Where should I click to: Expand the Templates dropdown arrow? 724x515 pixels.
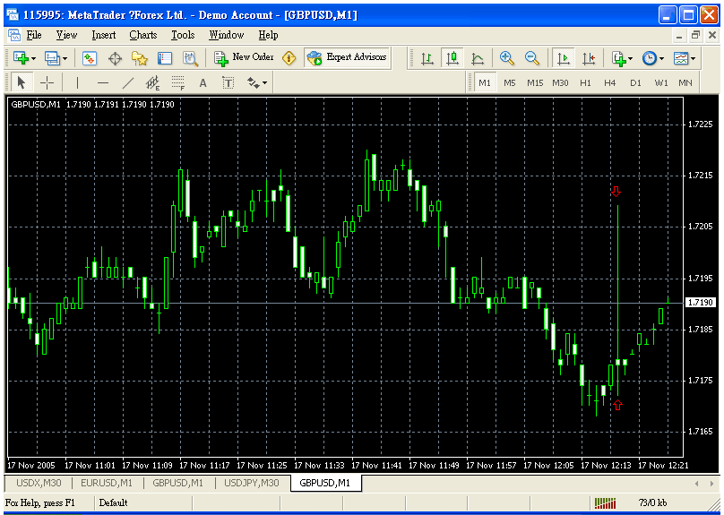(693, 58)
